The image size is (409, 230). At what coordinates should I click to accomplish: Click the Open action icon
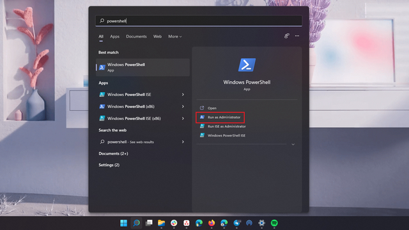click(x=202, y=108)
